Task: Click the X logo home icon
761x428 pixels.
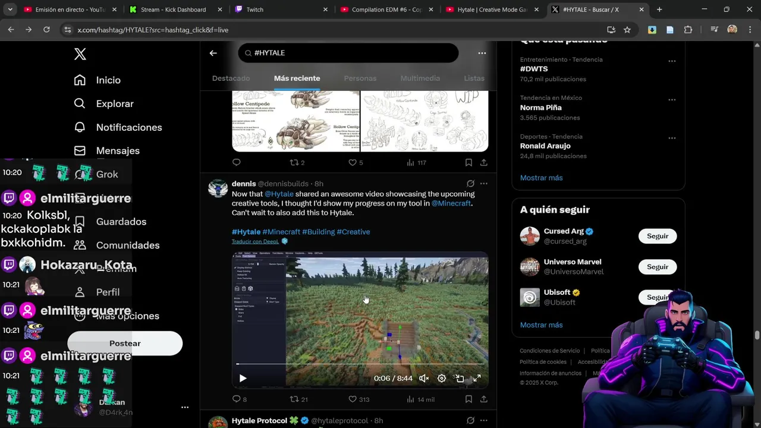Action: [80, 54]
